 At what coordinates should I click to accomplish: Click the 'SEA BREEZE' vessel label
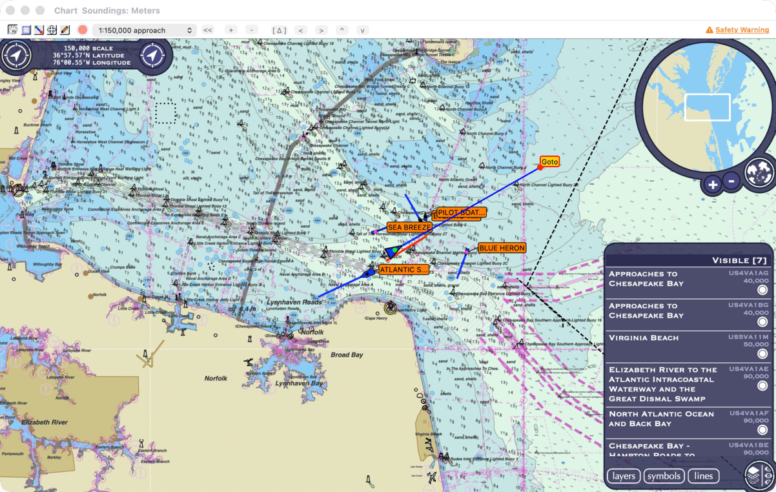(409, 227)
